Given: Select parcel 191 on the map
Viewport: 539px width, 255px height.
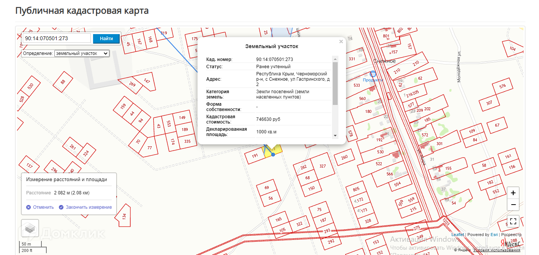Looking at the screenshot, I should (x=255, y=156).
